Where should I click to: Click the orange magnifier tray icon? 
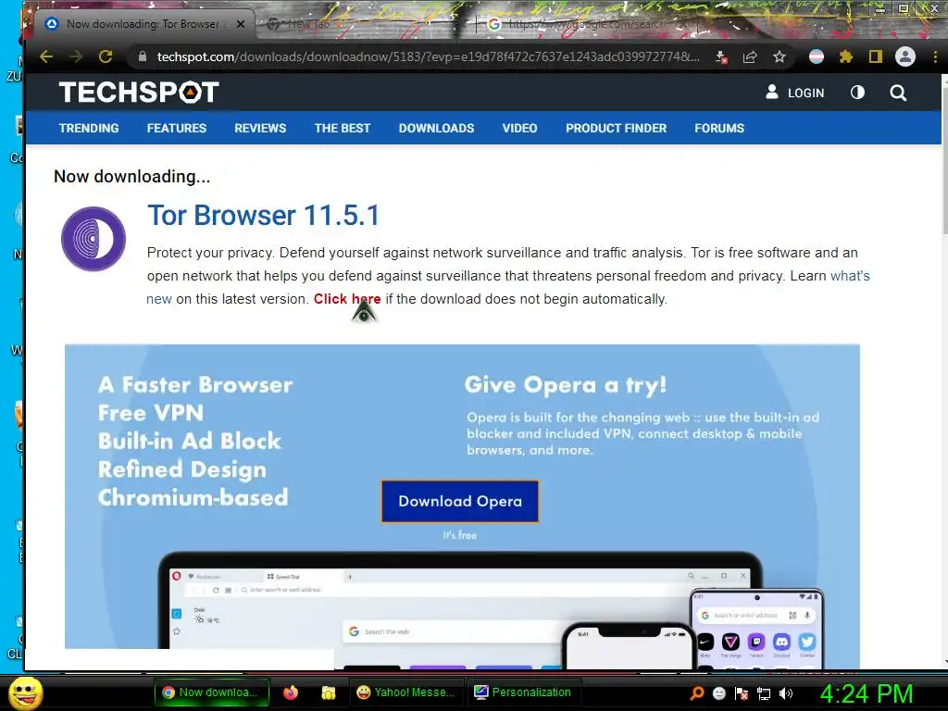(x=696, y=693)
